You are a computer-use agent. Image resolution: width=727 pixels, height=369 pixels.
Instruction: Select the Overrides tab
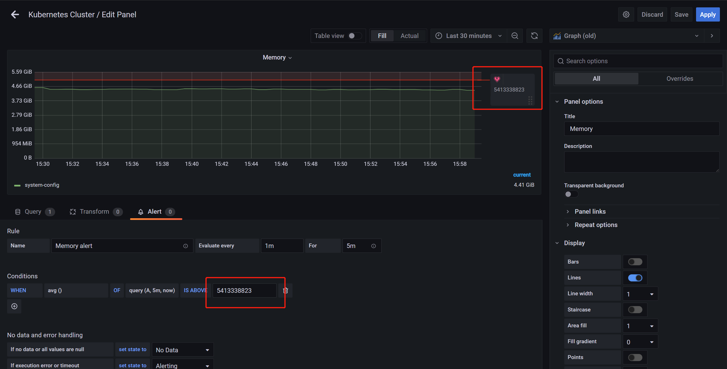tap(680, 79)
